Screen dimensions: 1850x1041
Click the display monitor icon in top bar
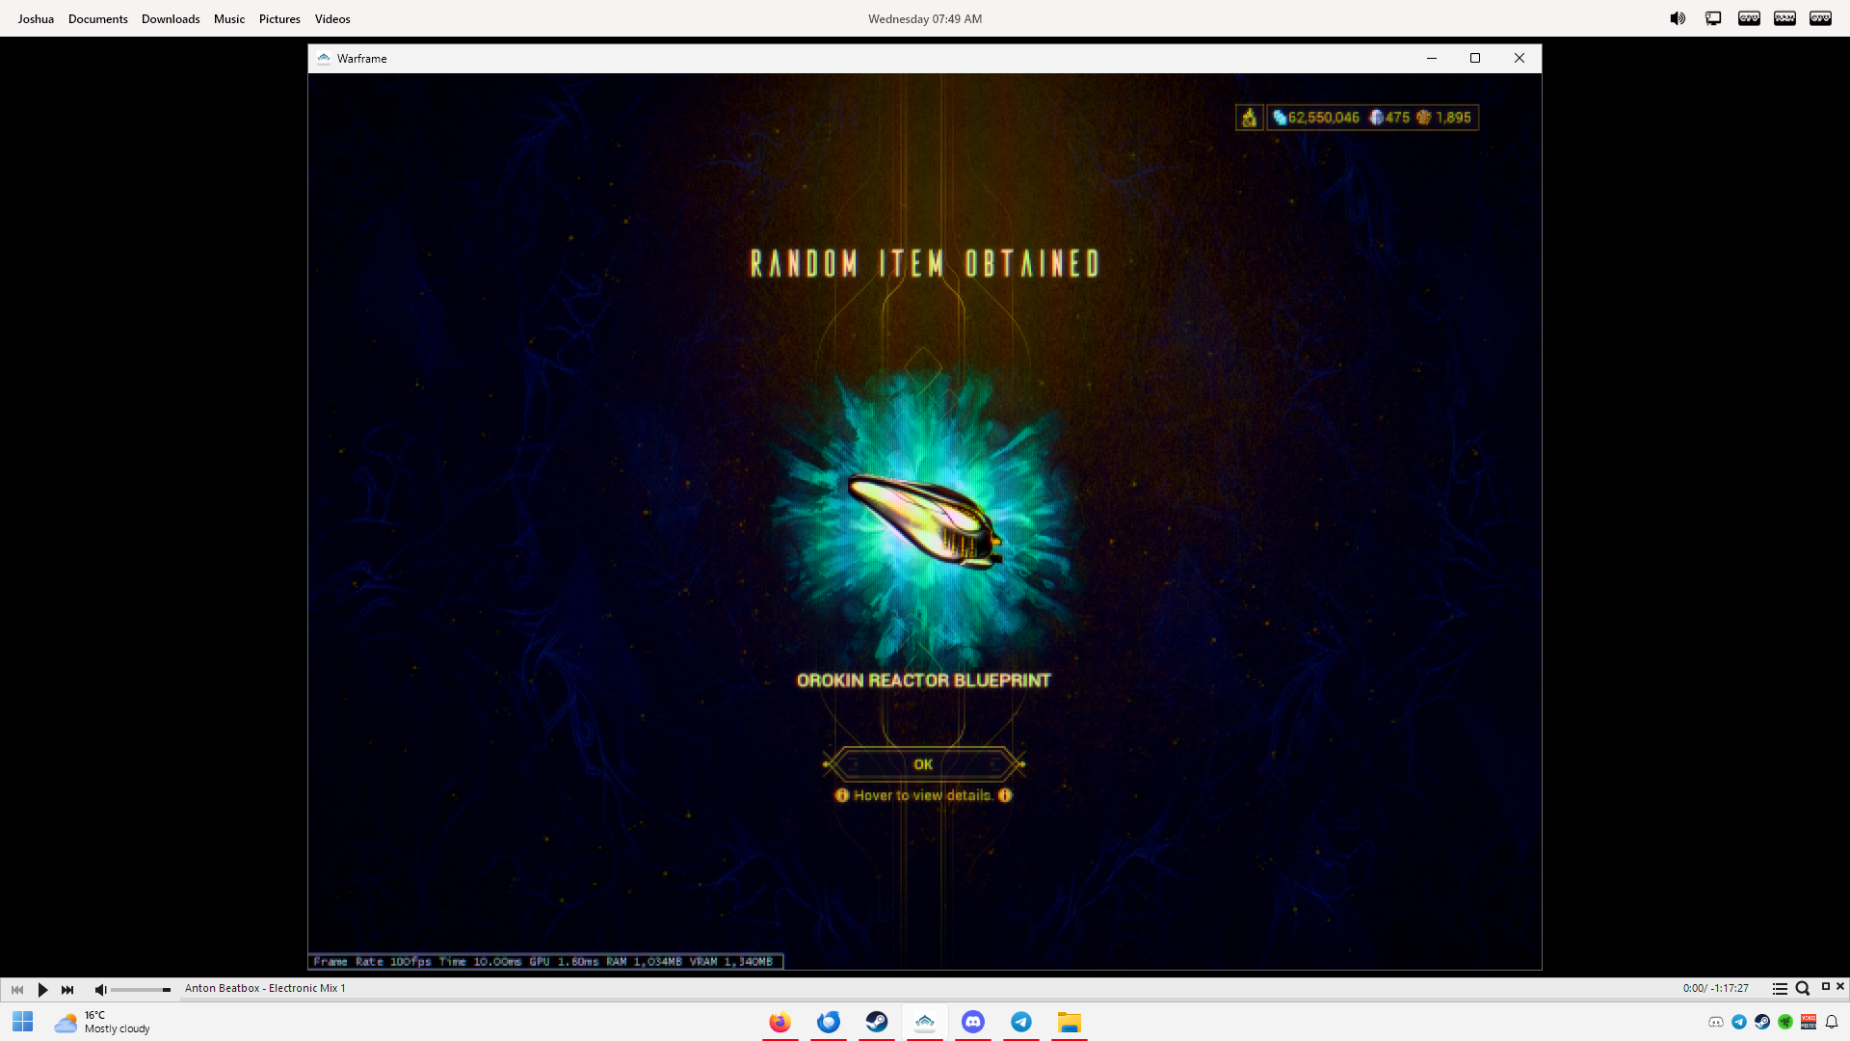click(x=1713, y=18)
